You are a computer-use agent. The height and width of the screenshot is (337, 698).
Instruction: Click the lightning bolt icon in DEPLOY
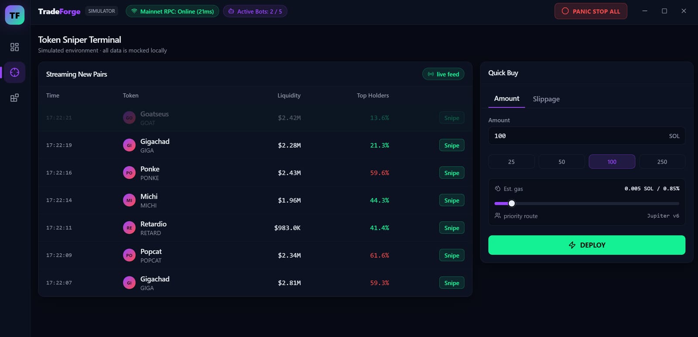coord(572,245)
